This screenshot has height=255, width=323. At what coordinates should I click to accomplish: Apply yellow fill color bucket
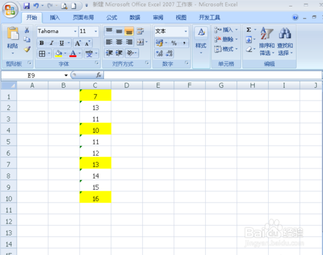tap(58, 54)
